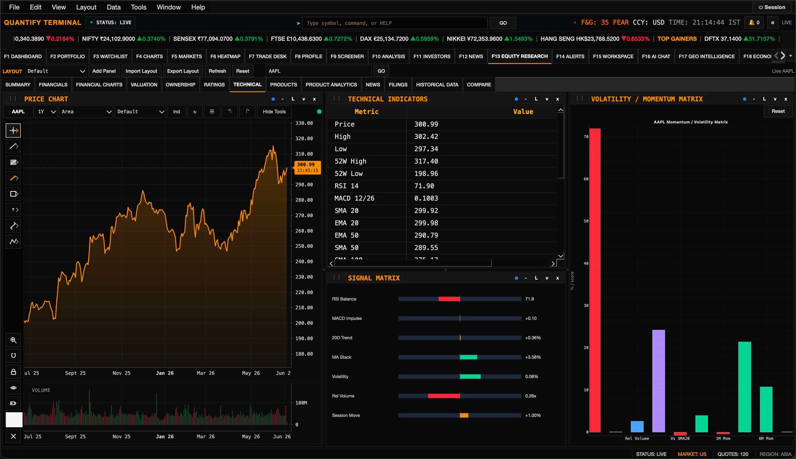Screen dimensions: 796x459
Task: Expand Signal Matrix panel v menu
Action: point(547,278)
